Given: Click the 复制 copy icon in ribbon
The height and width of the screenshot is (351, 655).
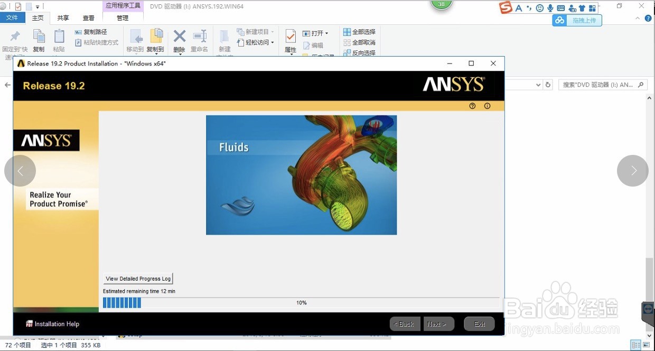Looking at the screenshot, I should (x=39, y=36).
